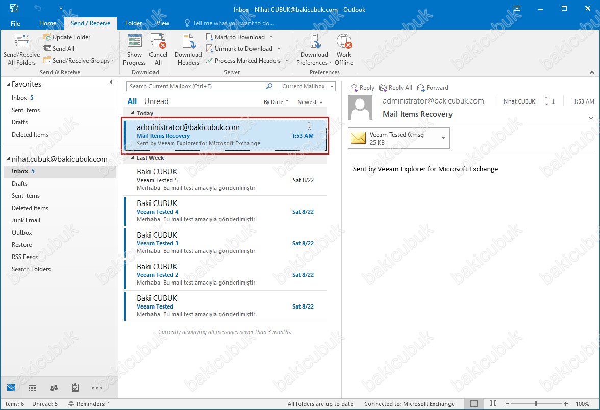Image resolution: width=600 pixels, height=410 pixels.
Task: Open By Date arrangement dropdown
Action: 276,102
